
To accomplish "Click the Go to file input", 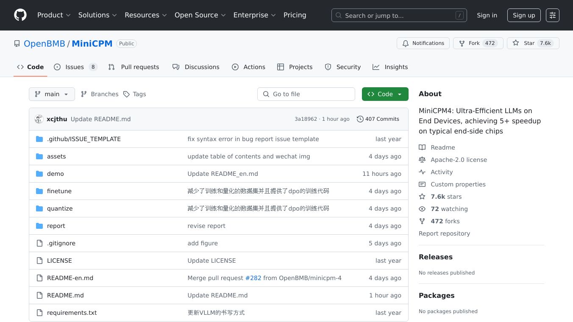I will click(x=306, y=94).
